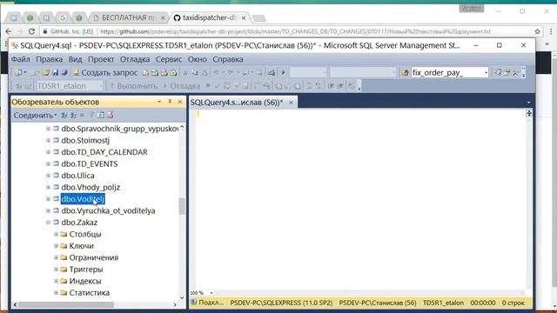Pin the Обозреватель объектов panel
557x313 pixels.
pos(170,102)
